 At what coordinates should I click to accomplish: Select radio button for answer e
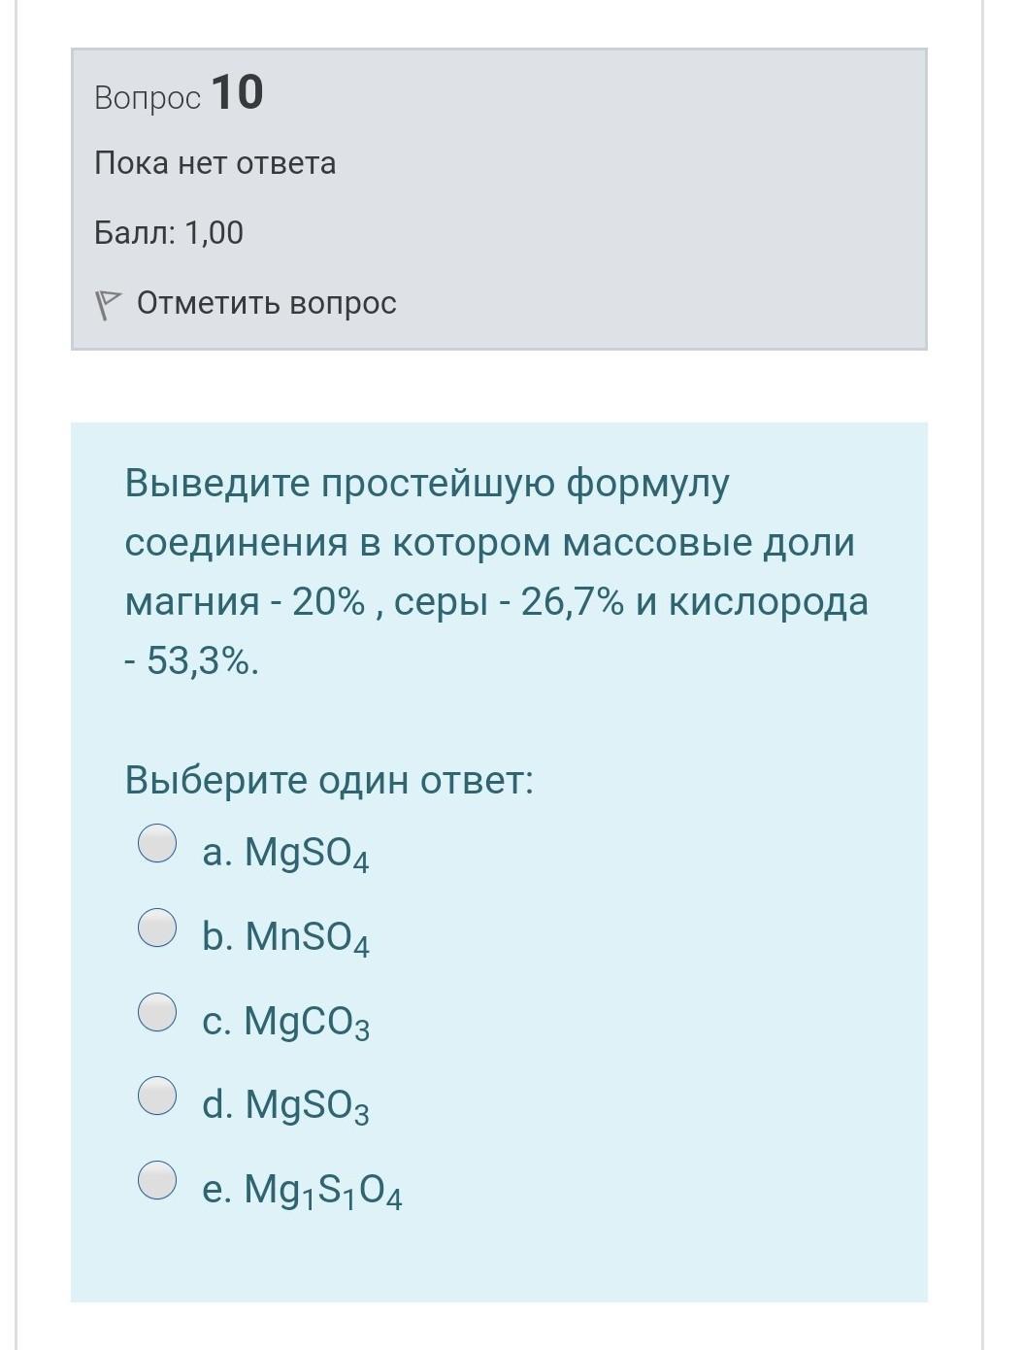157,1180
